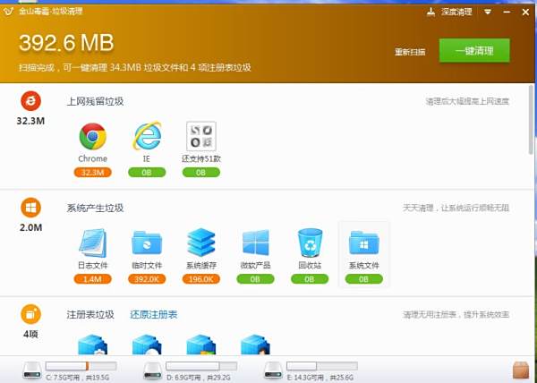Click the scan complete summary text
Screen dimensions: 537x383
[x=135, y=67]
